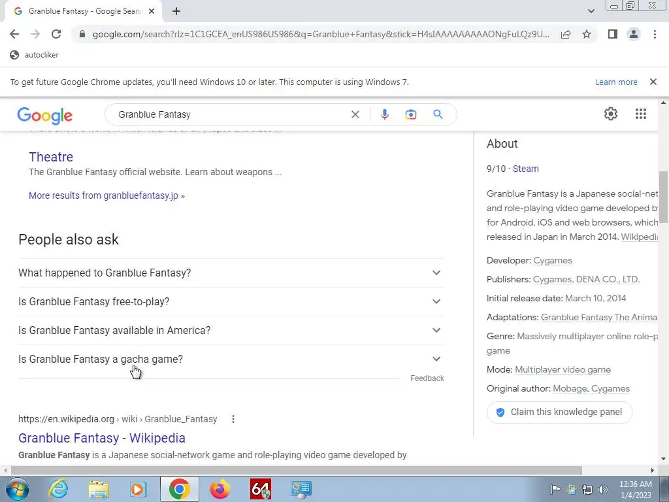Open the Theatre sitelink

(51, 157)
